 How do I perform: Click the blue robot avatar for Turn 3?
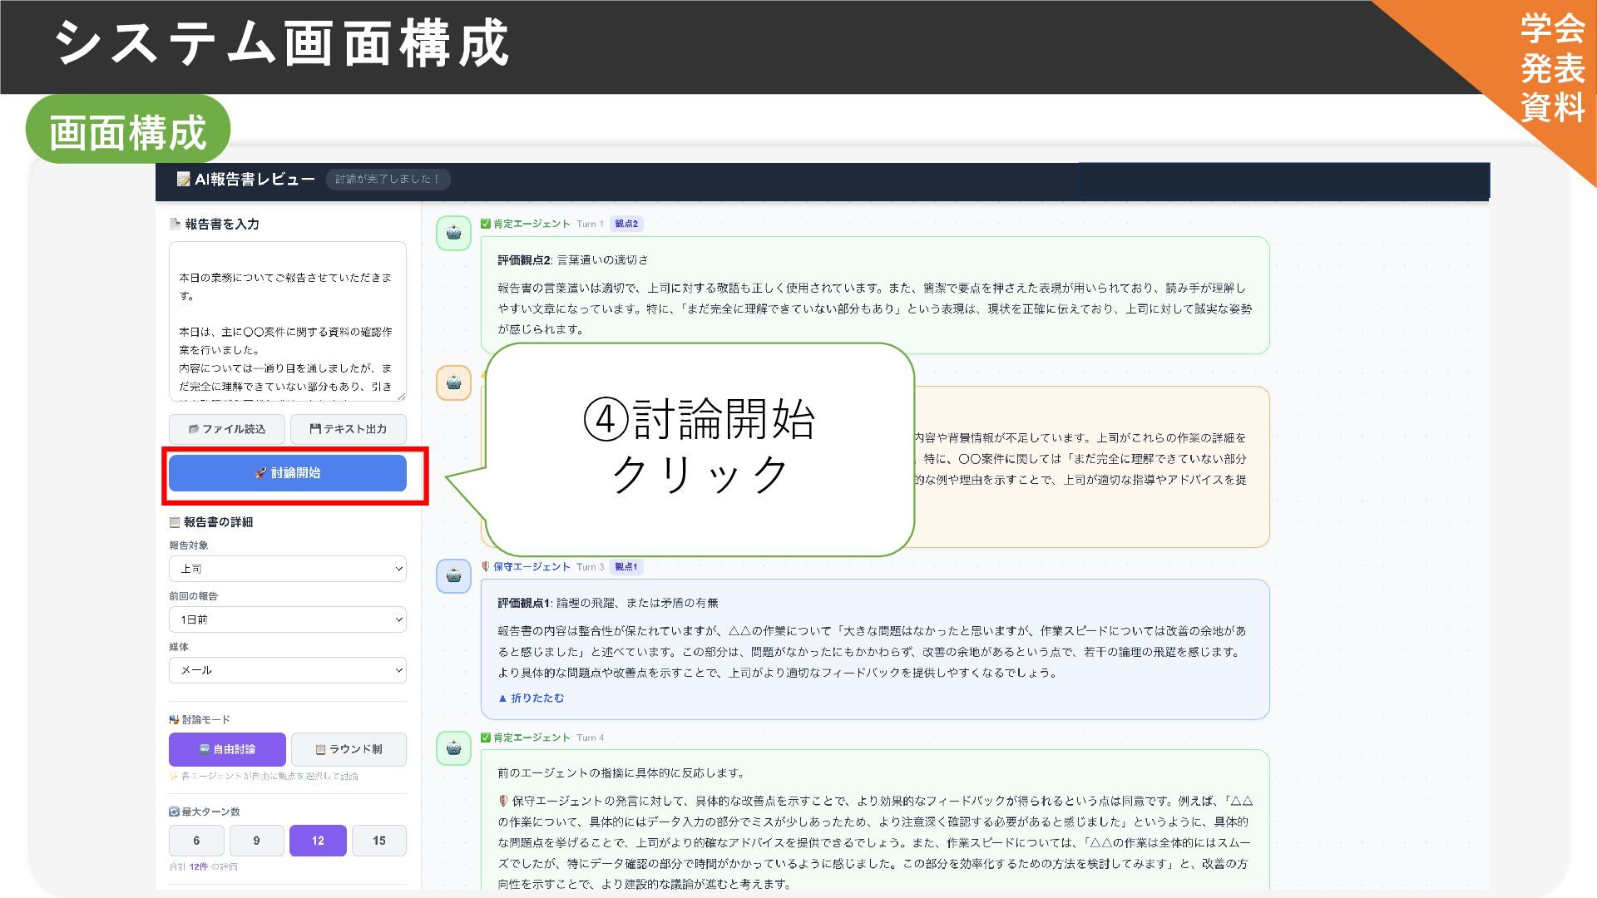tap(453, 576)
